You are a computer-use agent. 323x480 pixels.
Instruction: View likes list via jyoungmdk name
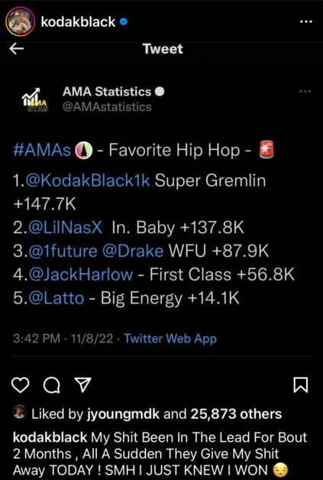pos(121,414)
